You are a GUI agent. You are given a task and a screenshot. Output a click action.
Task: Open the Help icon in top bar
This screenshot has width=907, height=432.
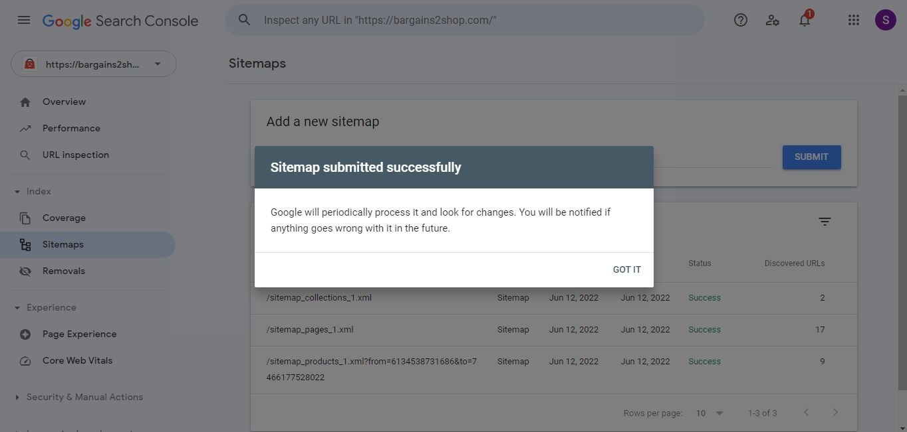tap(740, 20)
